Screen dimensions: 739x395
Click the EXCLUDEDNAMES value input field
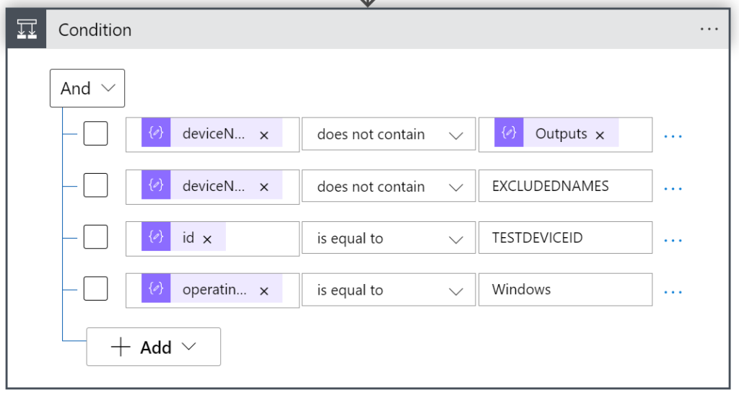[x=564, y=187]
